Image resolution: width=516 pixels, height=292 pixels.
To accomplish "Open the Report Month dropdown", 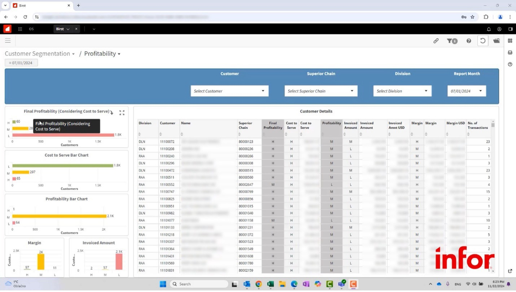I will (x=467, y=91).
